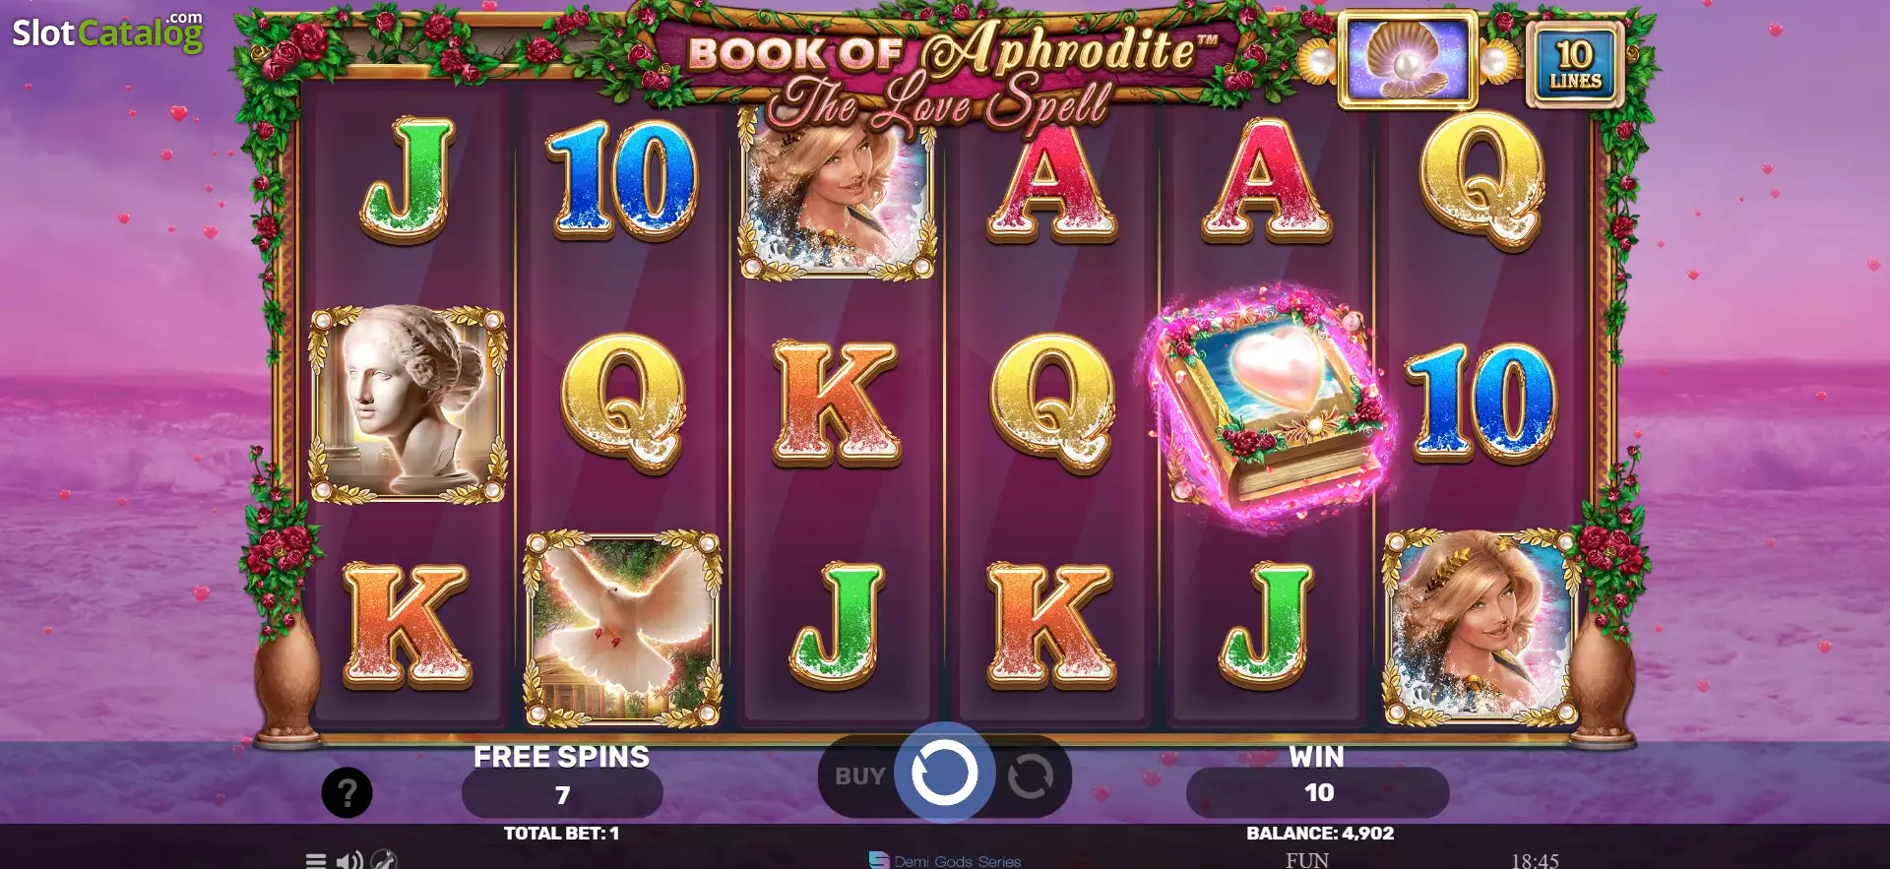
Task: Click the white dove symbol
Action: tap(622, 630)
